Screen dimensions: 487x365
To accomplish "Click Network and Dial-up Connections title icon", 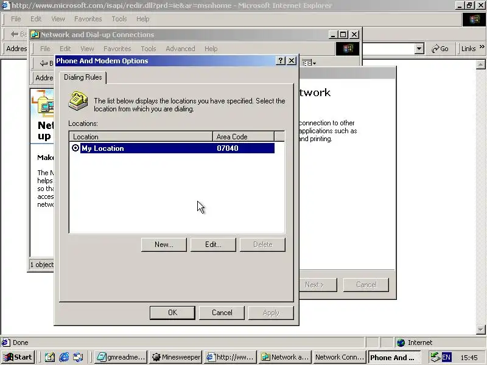I will (x=35, y=35).
